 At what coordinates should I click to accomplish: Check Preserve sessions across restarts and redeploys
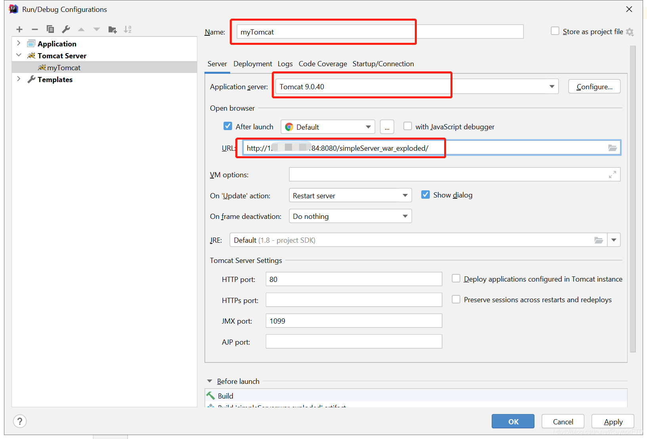[456, 299]
